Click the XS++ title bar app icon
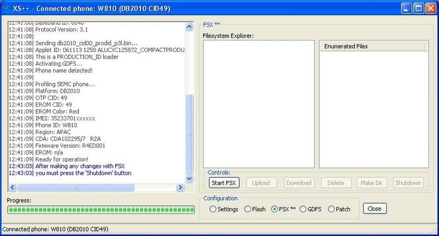Image resolution: width=439 pixels, height=236 pixels. click(x=6, y=8)
